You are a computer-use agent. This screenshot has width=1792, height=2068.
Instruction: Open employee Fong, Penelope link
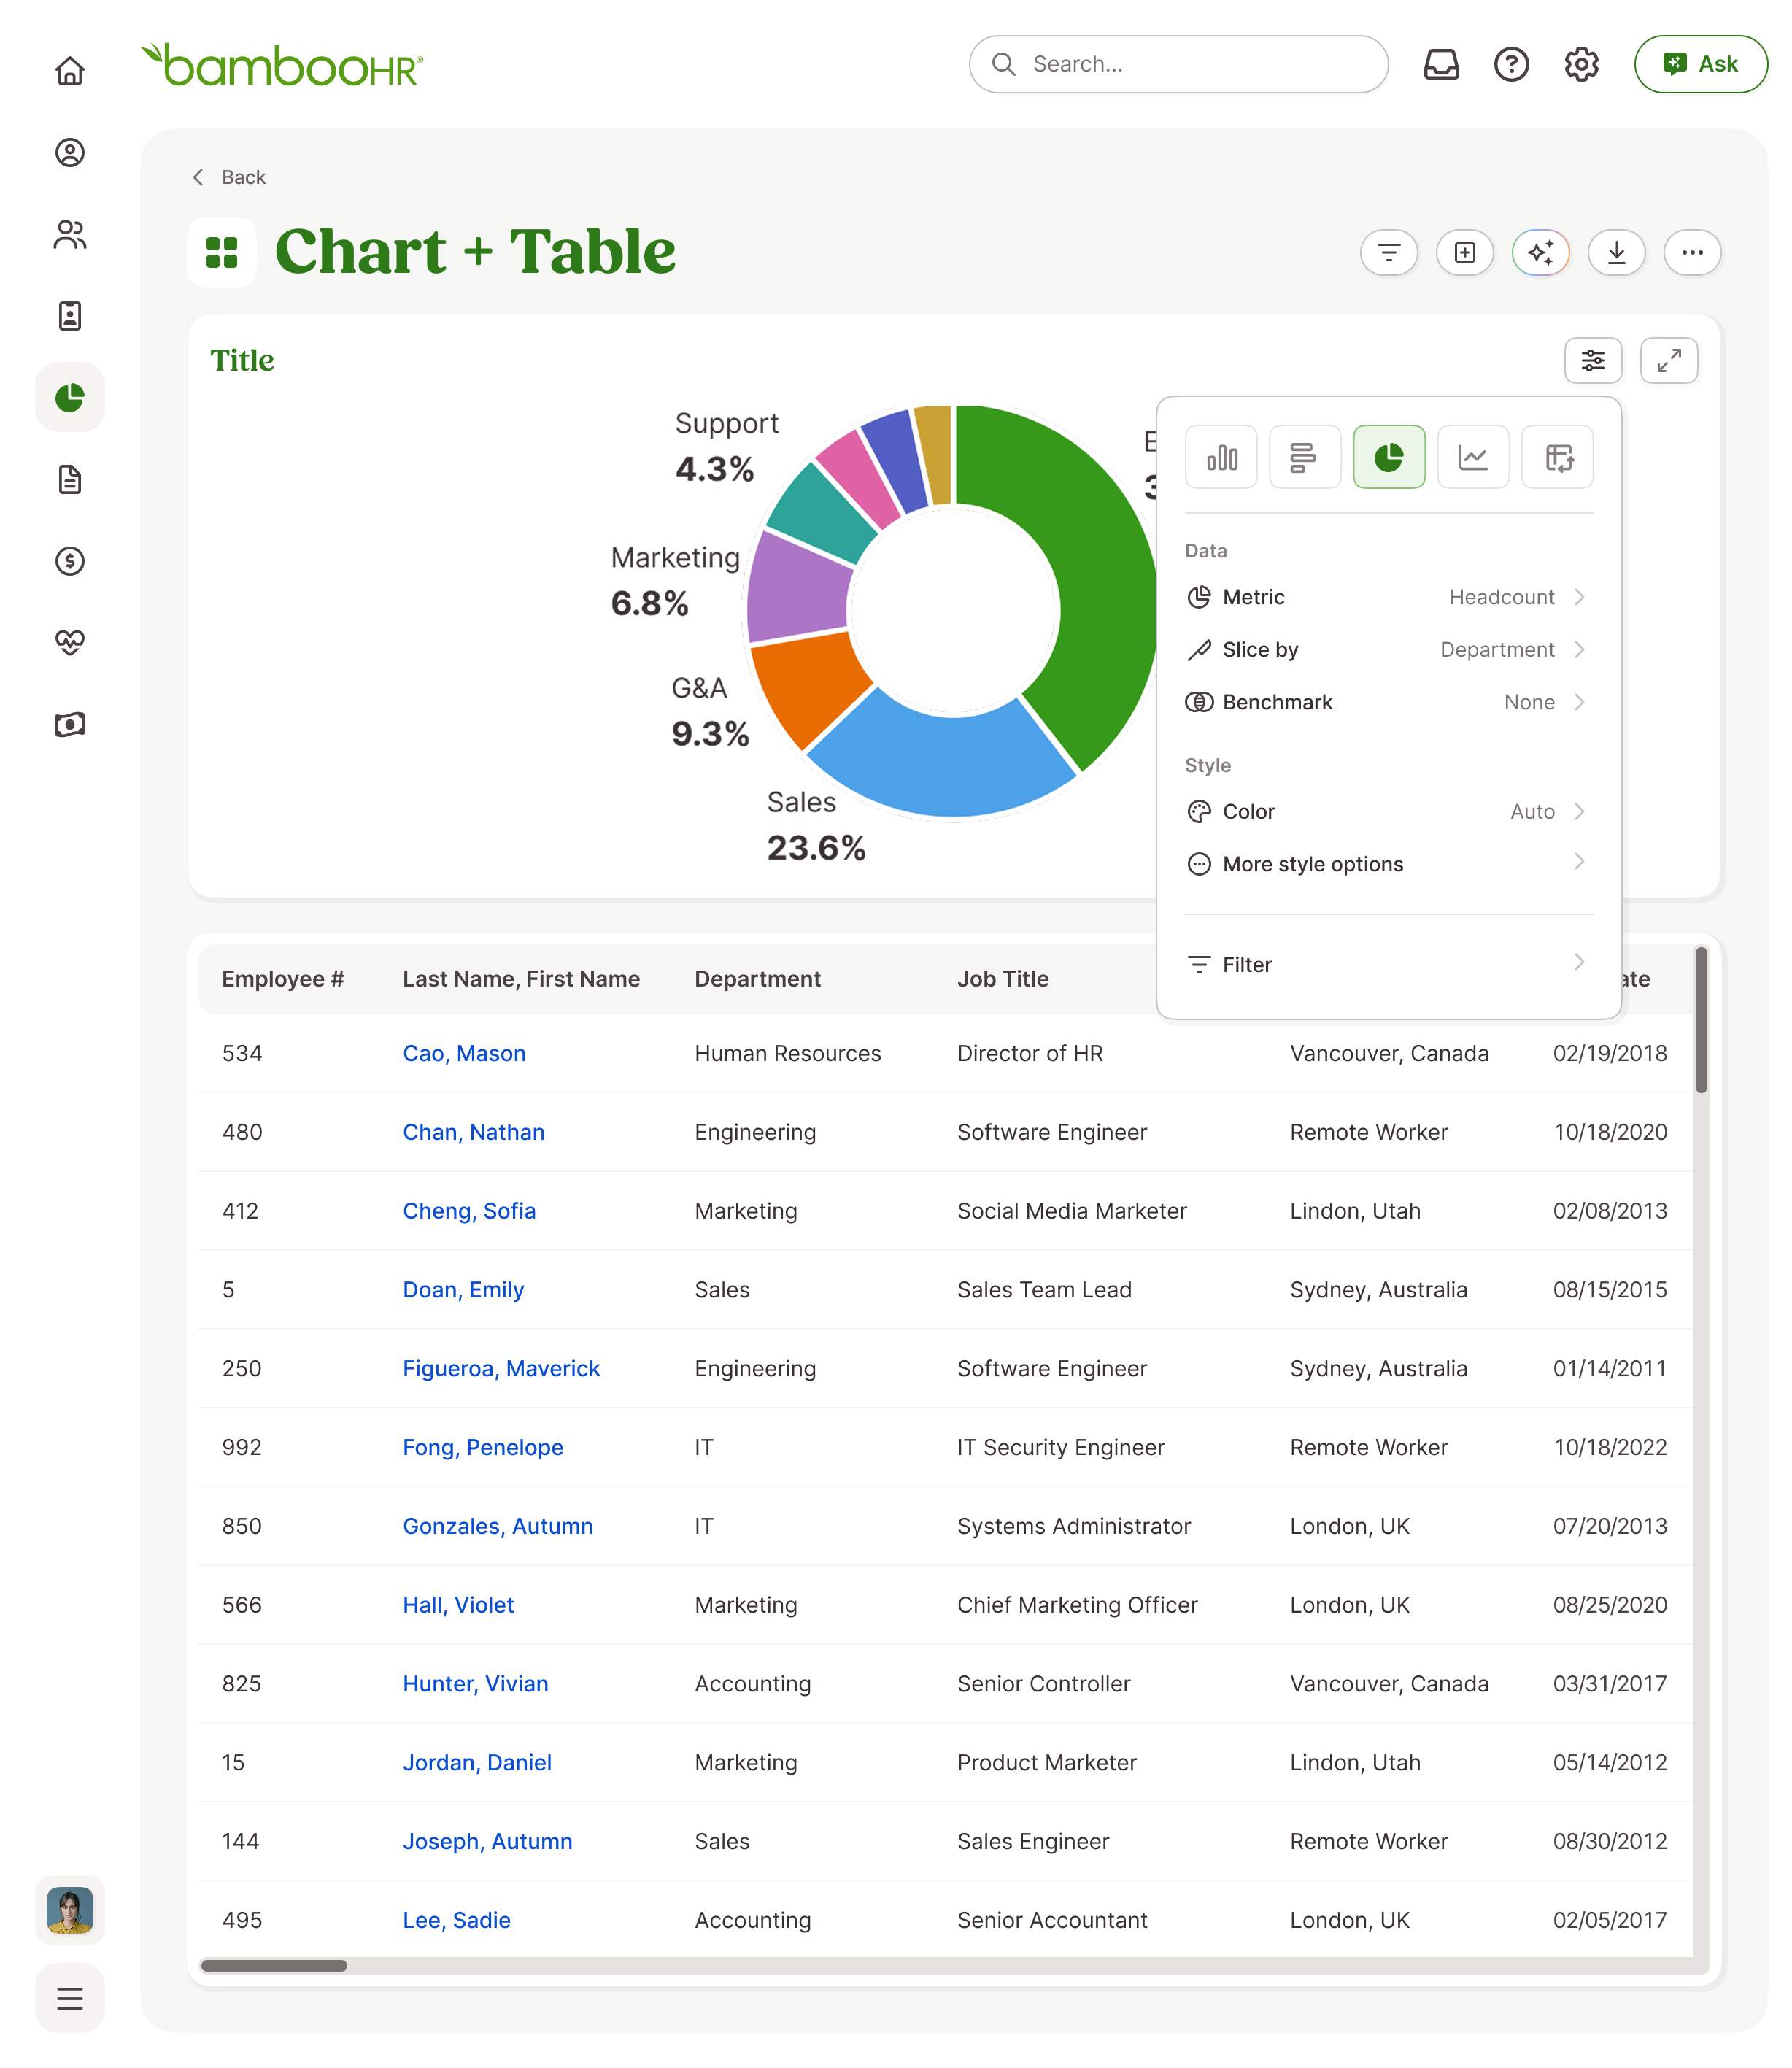pyautogui.click(x=483, y=1448)
